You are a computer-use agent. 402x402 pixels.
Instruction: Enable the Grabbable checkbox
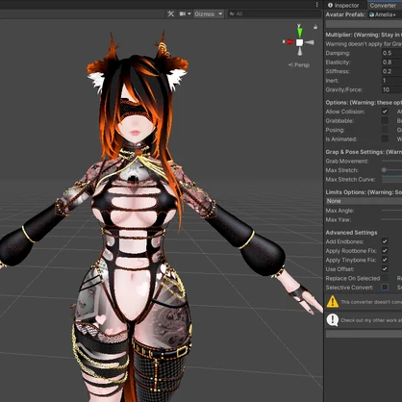[385, 120]
